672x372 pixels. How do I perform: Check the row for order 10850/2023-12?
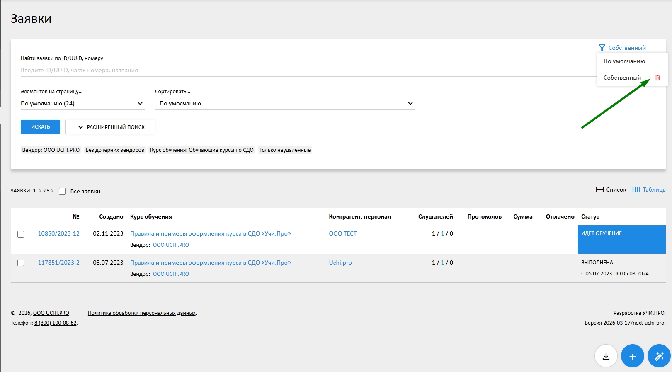point(21,234)
